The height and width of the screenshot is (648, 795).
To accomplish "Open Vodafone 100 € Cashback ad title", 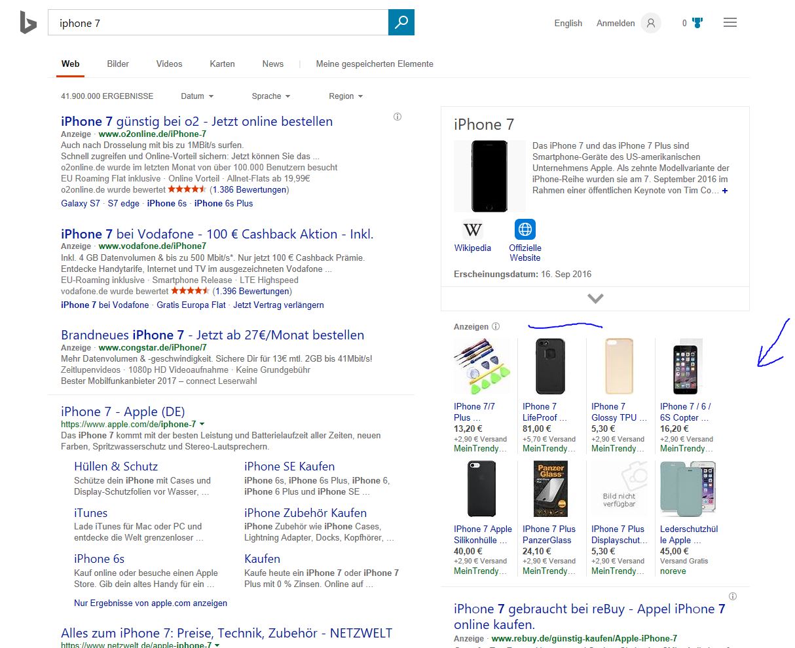I will tap(217, 234).
